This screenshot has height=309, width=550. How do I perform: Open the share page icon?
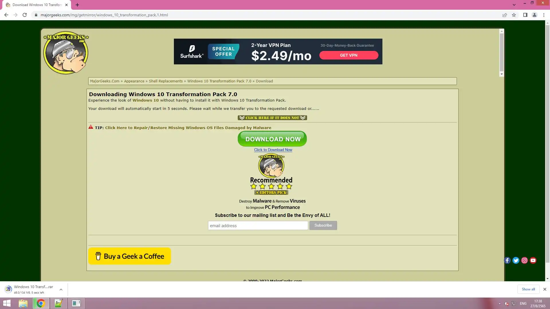505,15
